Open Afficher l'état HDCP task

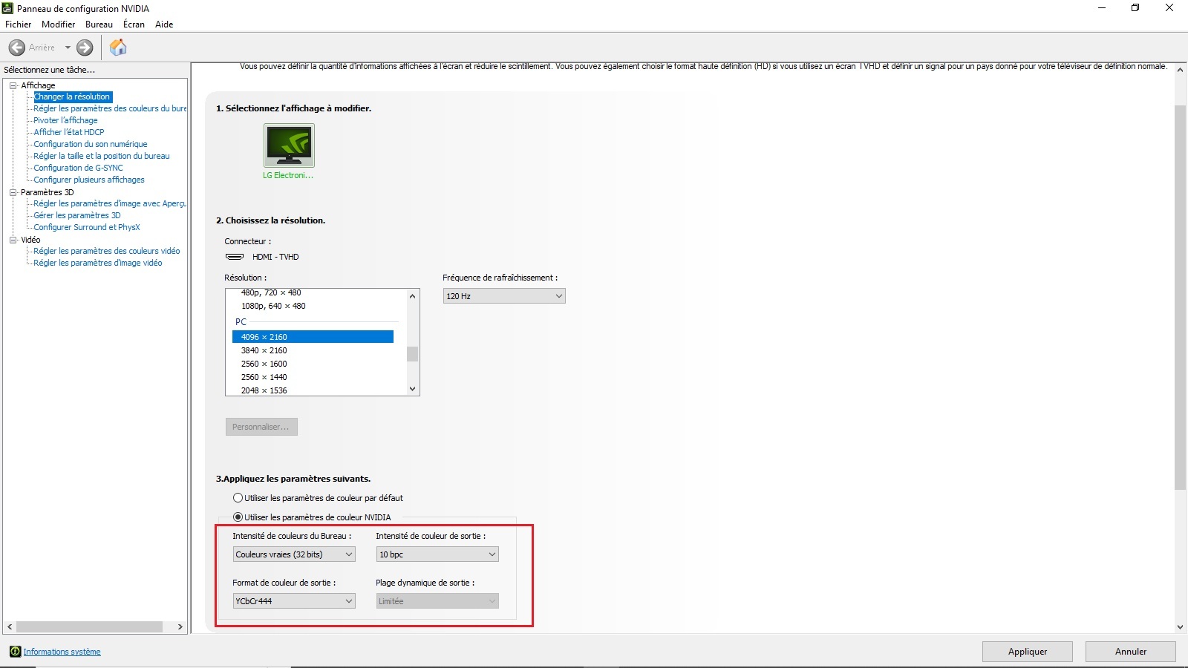pos(69,132)
